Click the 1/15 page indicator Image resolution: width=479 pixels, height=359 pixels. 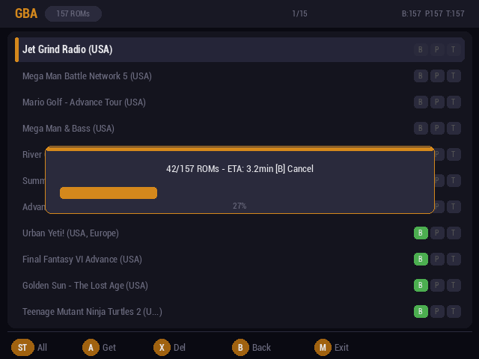coord(299,13)
